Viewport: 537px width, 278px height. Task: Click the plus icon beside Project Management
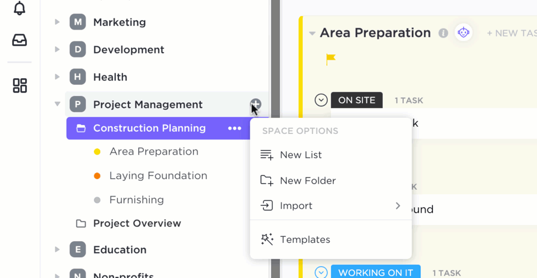coord(256,104)
